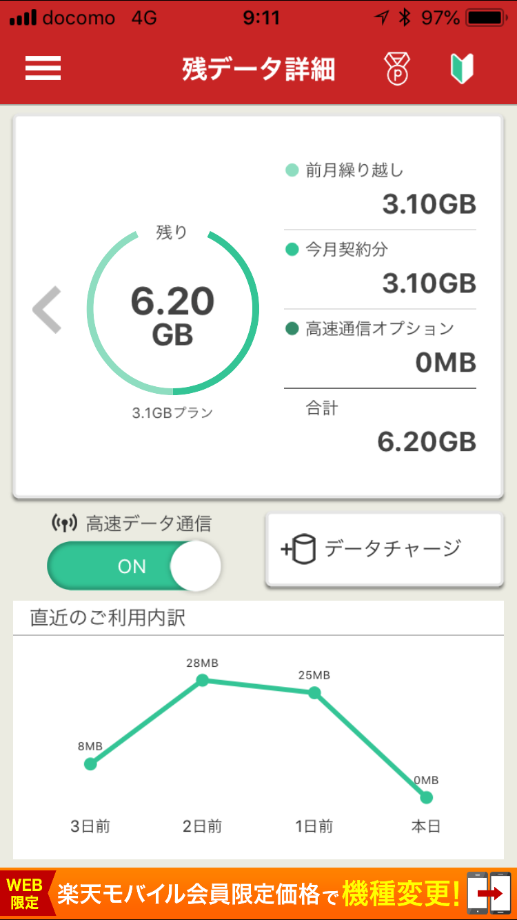Tap the 6.20 GB remaining data ring

pos(172,311)
